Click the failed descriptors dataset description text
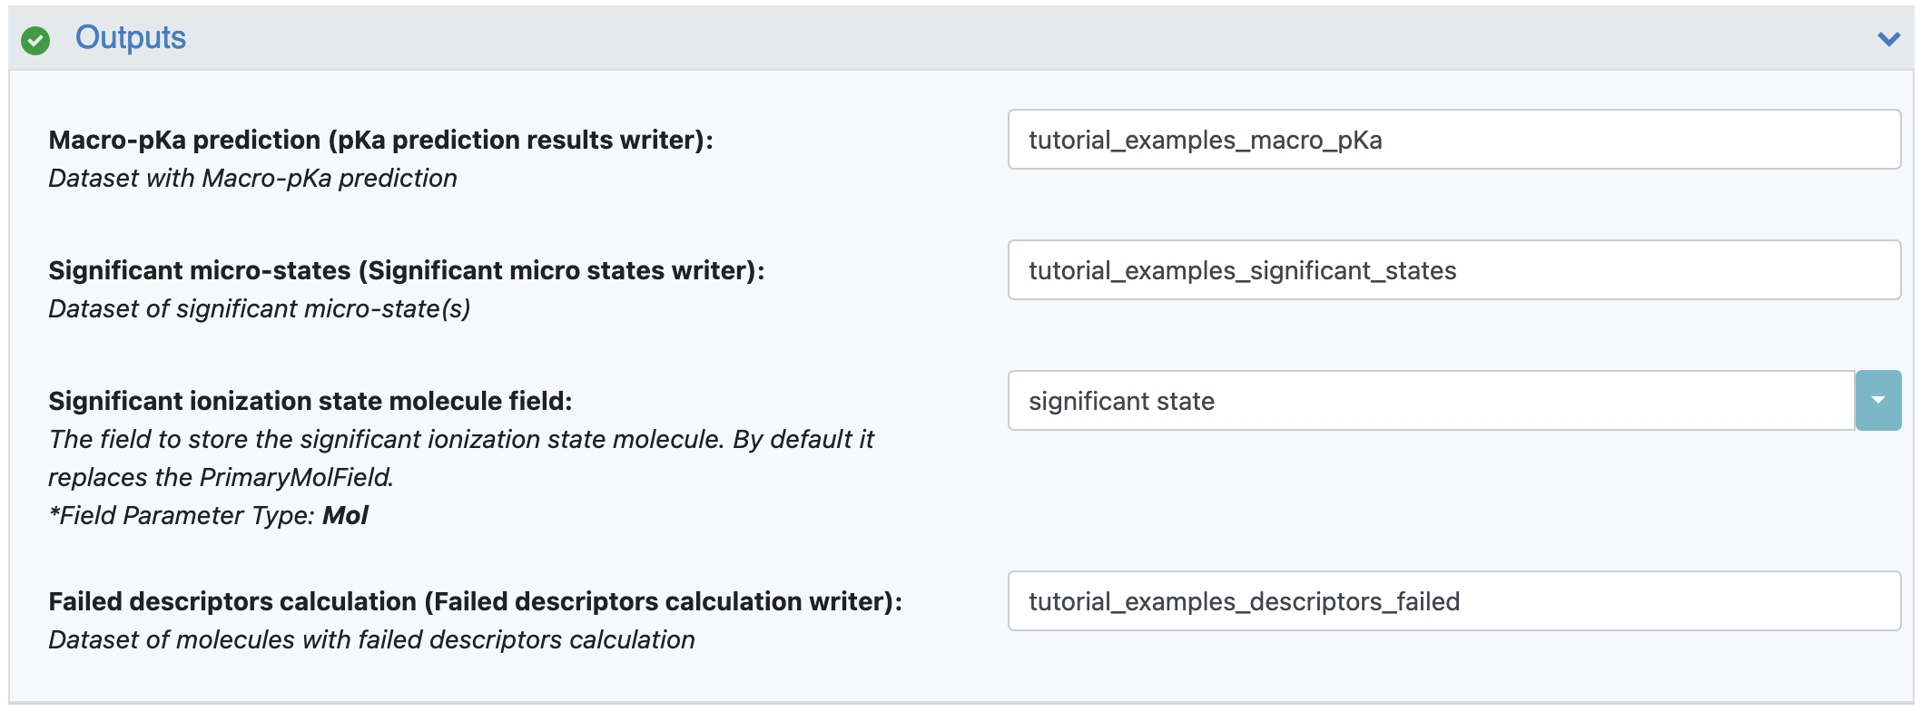Viewport: 1921px width, 711px height. pyautogui.click(x=371, y=639)
